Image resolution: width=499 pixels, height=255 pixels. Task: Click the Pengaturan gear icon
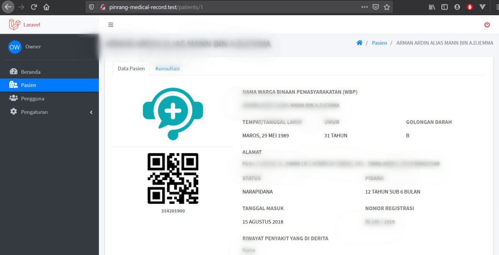(13, 112)
